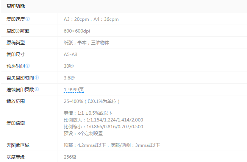Click the info icon next to 预热时间
247x162 pixels.
click(x=28, y=66)
